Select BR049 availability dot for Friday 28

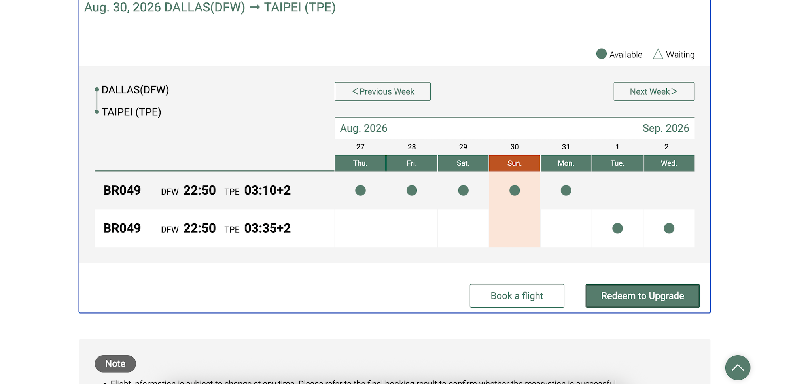412,191
